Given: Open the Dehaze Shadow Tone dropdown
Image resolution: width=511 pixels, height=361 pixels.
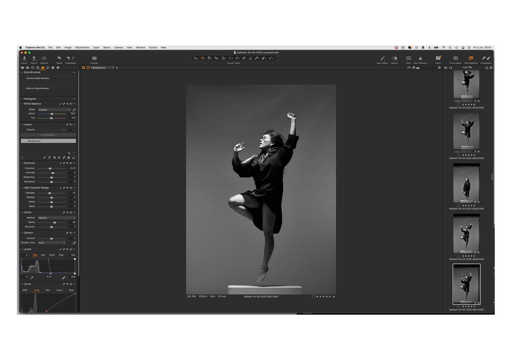Looking at the screenshot, I should [x=52, y=243].
